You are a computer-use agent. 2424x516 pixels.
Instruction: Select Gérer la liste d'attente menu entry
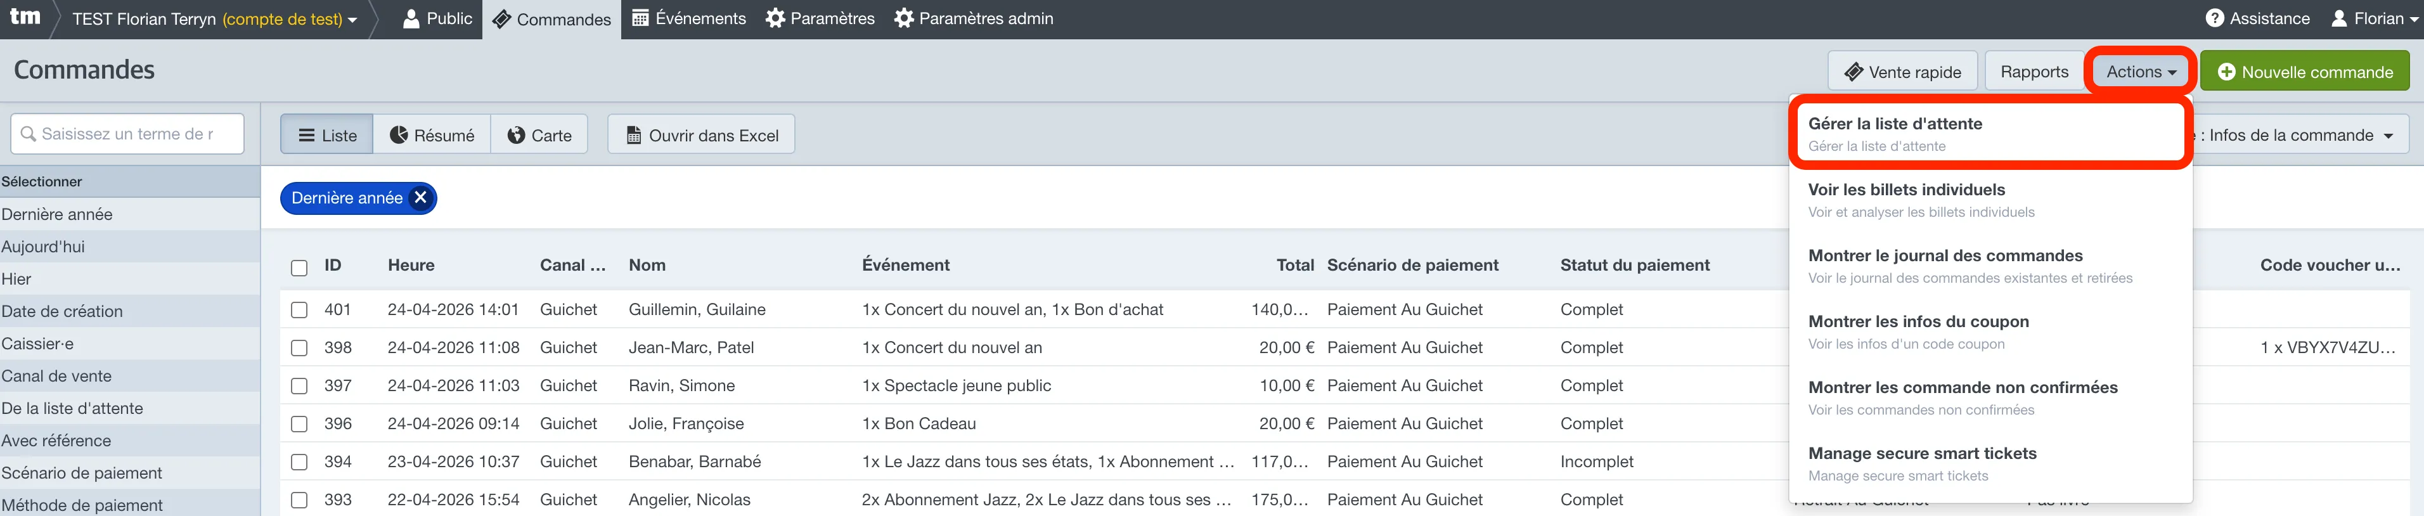click(1990, 134)
